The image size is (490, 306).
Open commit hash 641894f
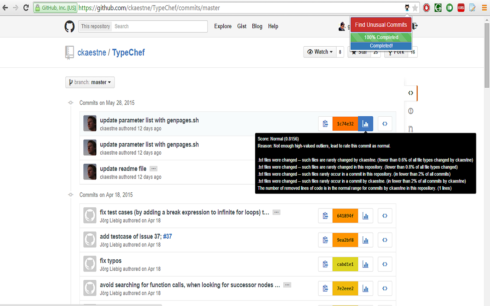coord(345,216)
